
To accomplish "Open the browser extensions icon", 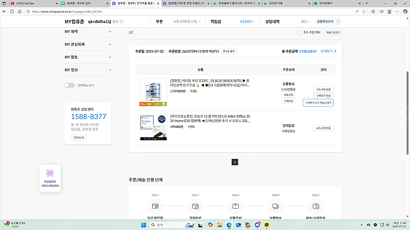I will click(x=373, y=11).
